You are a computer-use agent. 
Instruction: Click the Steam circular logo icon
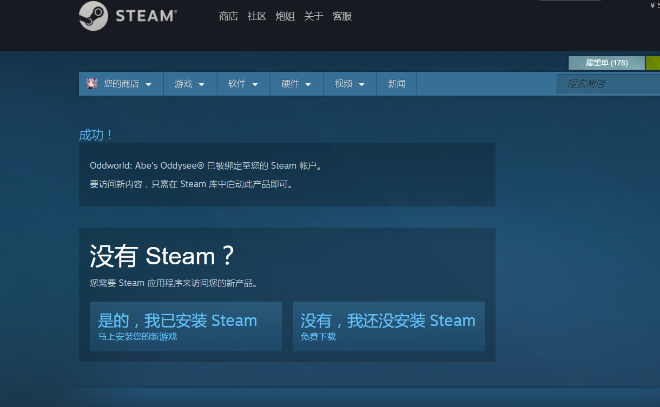click(x=93, y=16)
